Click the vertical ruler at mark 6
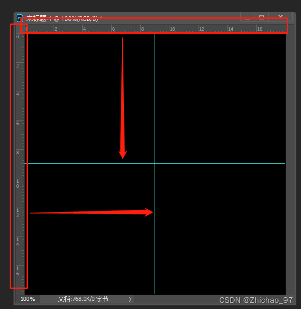The width and height of the screenshot is (301, 309). 18,124
